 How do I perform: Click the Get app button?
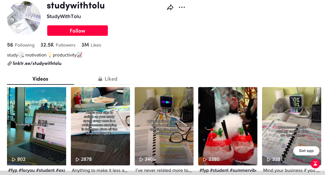(x=306, y=151)
